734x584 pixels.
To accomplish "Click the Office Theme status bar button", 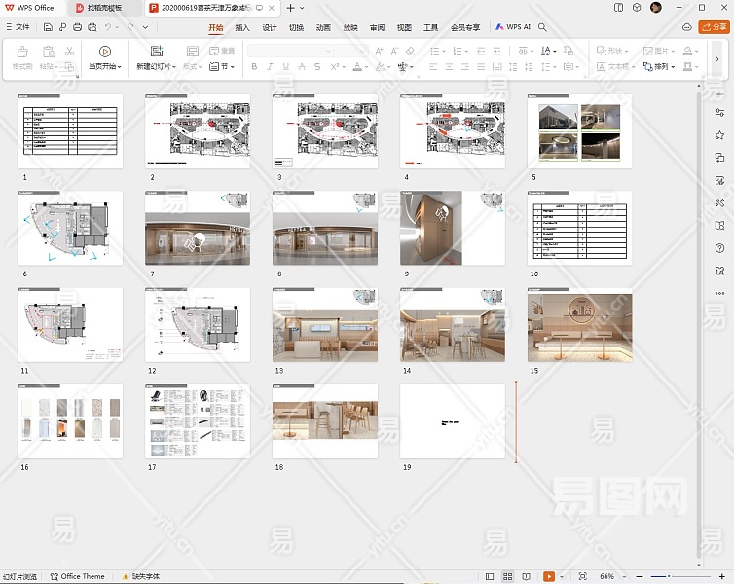I will pos(78,576).
